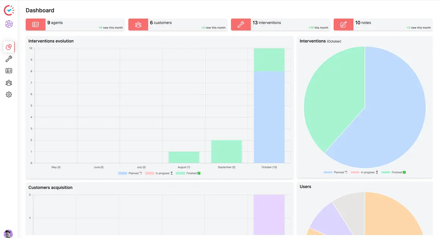440x238 pixels.
Task: Click the 'Users' panel heading
Action: point(305,187)
